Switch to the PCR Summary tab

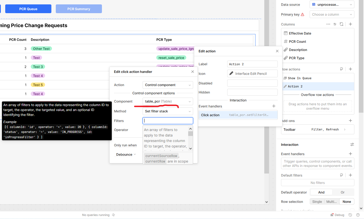click(79, 9)
